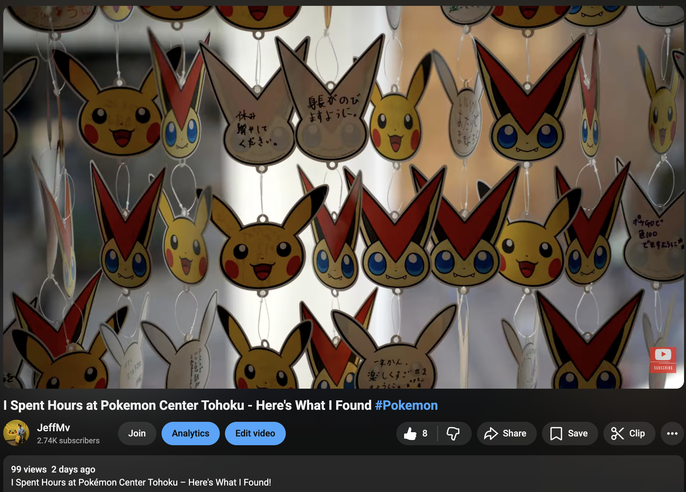Viewport: 686px width, 492px height.
Task: Open the #Pokemon hashtag link
Action: pyautogui.click(x=406, y=406)
